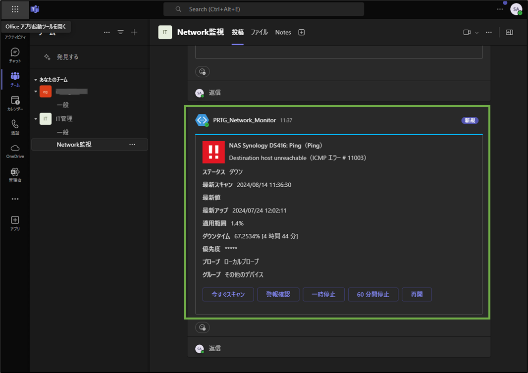Click the eg team avatar
This screenshot has width=528, height=373.
tap(46, 92)
